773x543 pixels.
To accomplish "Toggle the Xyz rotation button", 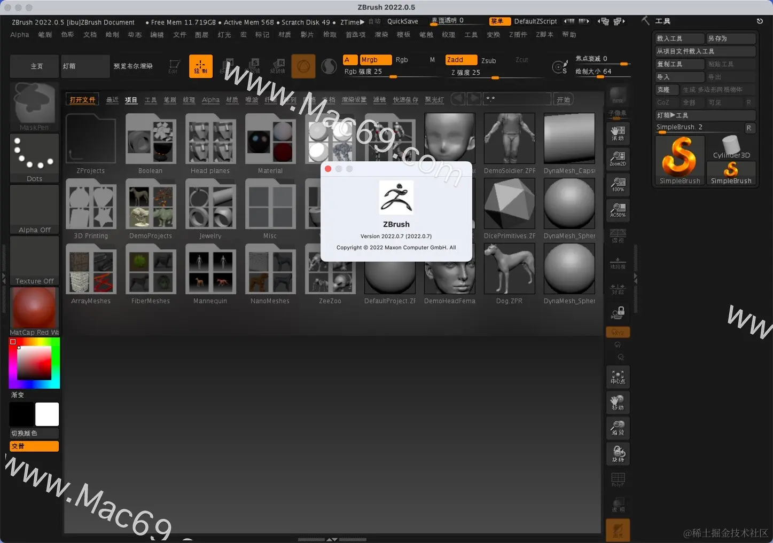I will (x=618, y=332).
